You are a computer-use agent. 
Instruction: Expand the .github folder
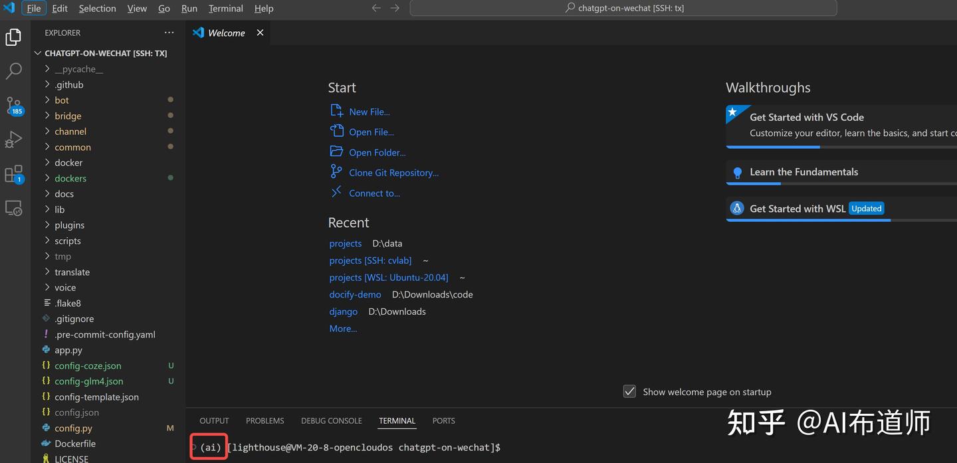pos(47,84)
